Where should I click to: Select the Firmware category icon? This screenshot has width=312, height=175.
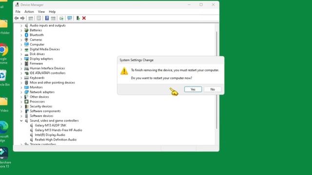[26, 64]
